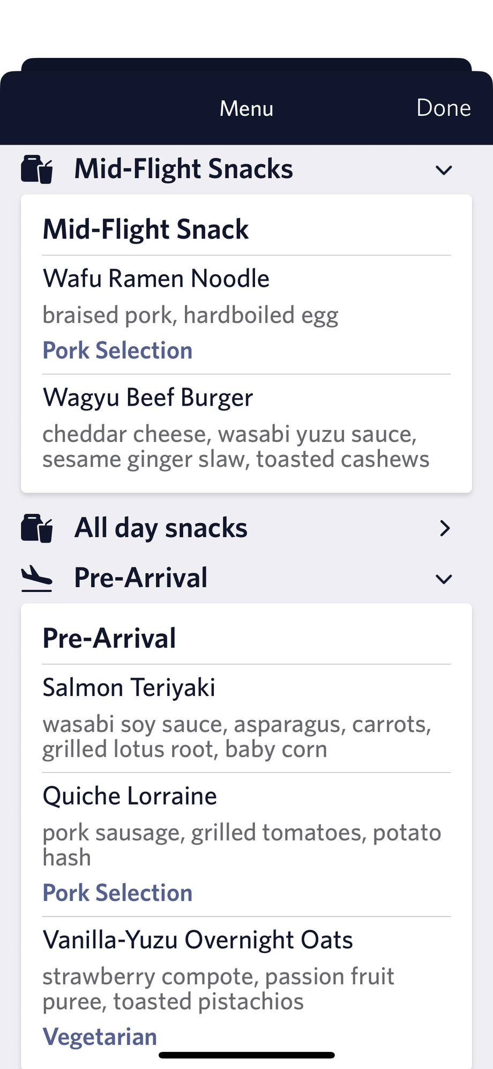Click the Mid-Flight Snacks bag icon

click(37, 169)
